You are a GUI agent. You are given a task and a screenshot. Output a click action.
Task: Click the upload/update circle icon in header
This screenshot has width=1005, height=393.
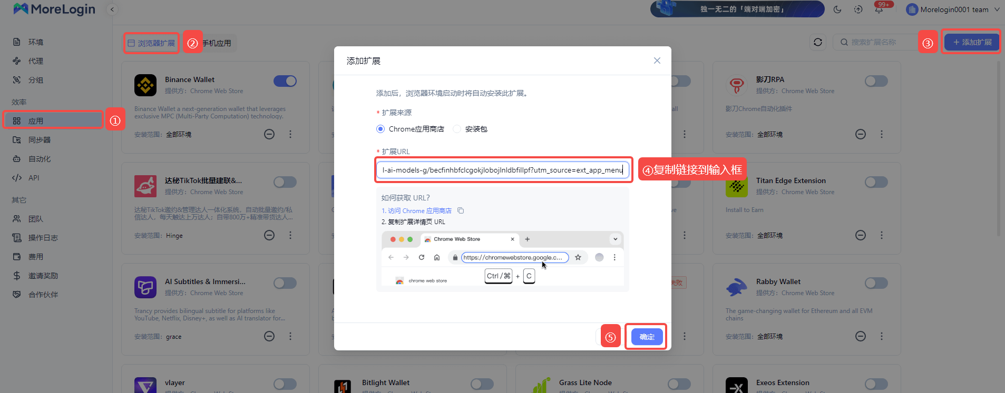pyautogui.click(x=858, y=9)
